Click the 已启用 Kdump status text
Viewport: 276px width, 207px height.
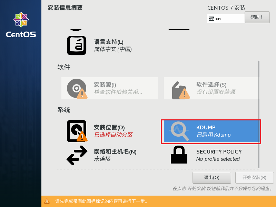point(213,135)
